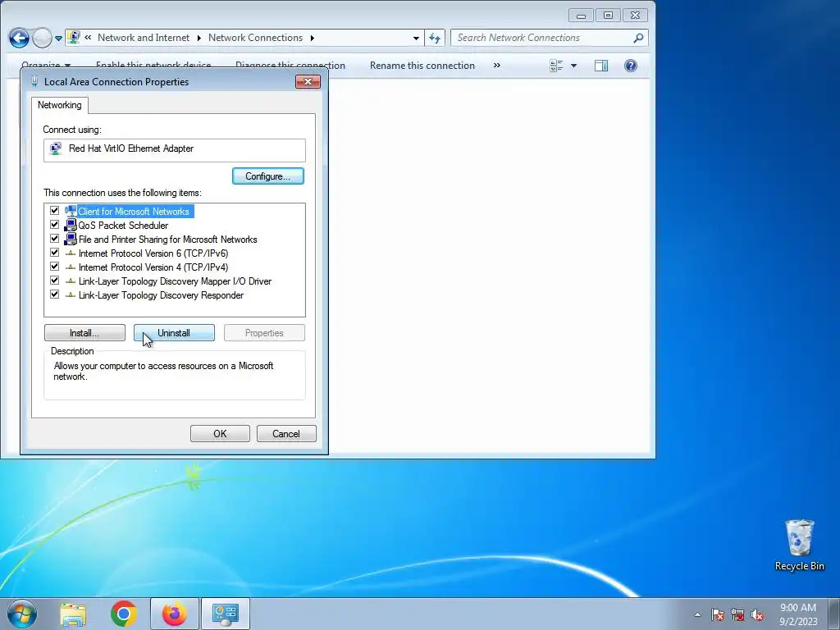Go back in Network Connections window
The width and height of the screenshot is (840, 630).
tap(19, 38)
